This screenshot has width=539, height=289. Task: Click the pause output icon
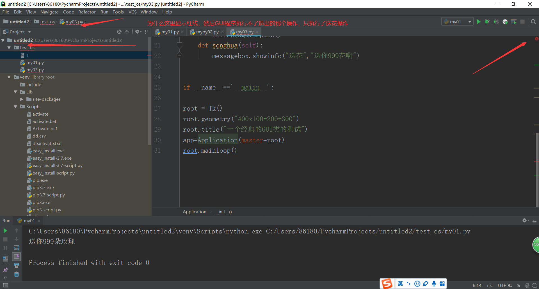click(x=5, y=248)
